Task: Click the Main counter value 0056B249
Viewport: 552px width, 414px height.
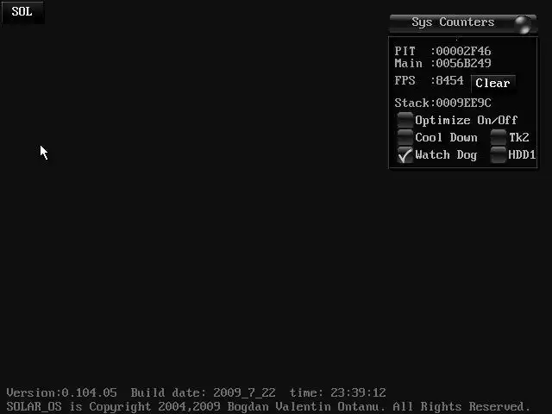Action: pyautogui.click(x=463, y=63)
